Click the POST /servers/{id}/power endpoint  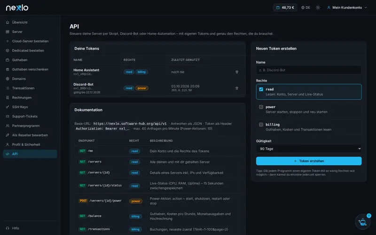point(100,201)
